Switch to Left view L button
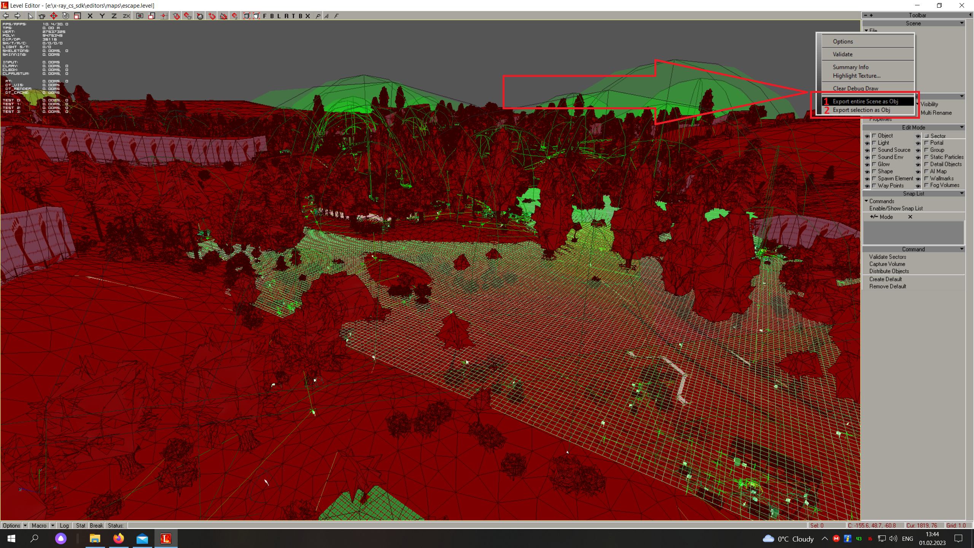Screen dimensions: 974x548 (x=279, y=16)
